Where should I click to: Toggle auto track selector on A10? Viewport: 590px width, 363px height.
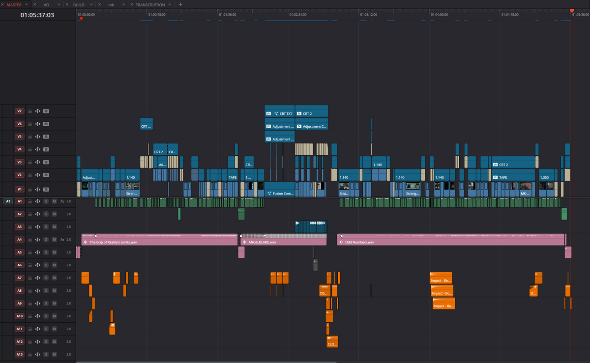click(x=37, y=316)
